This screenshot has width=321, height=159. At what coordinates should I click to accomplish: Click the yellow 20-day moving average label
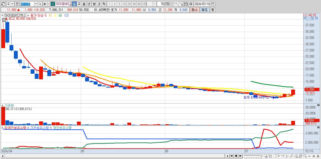55,15
